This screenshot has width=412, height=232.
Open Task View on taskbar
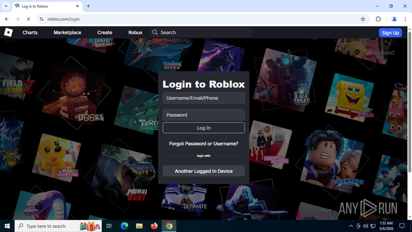(x=109, y=226)
